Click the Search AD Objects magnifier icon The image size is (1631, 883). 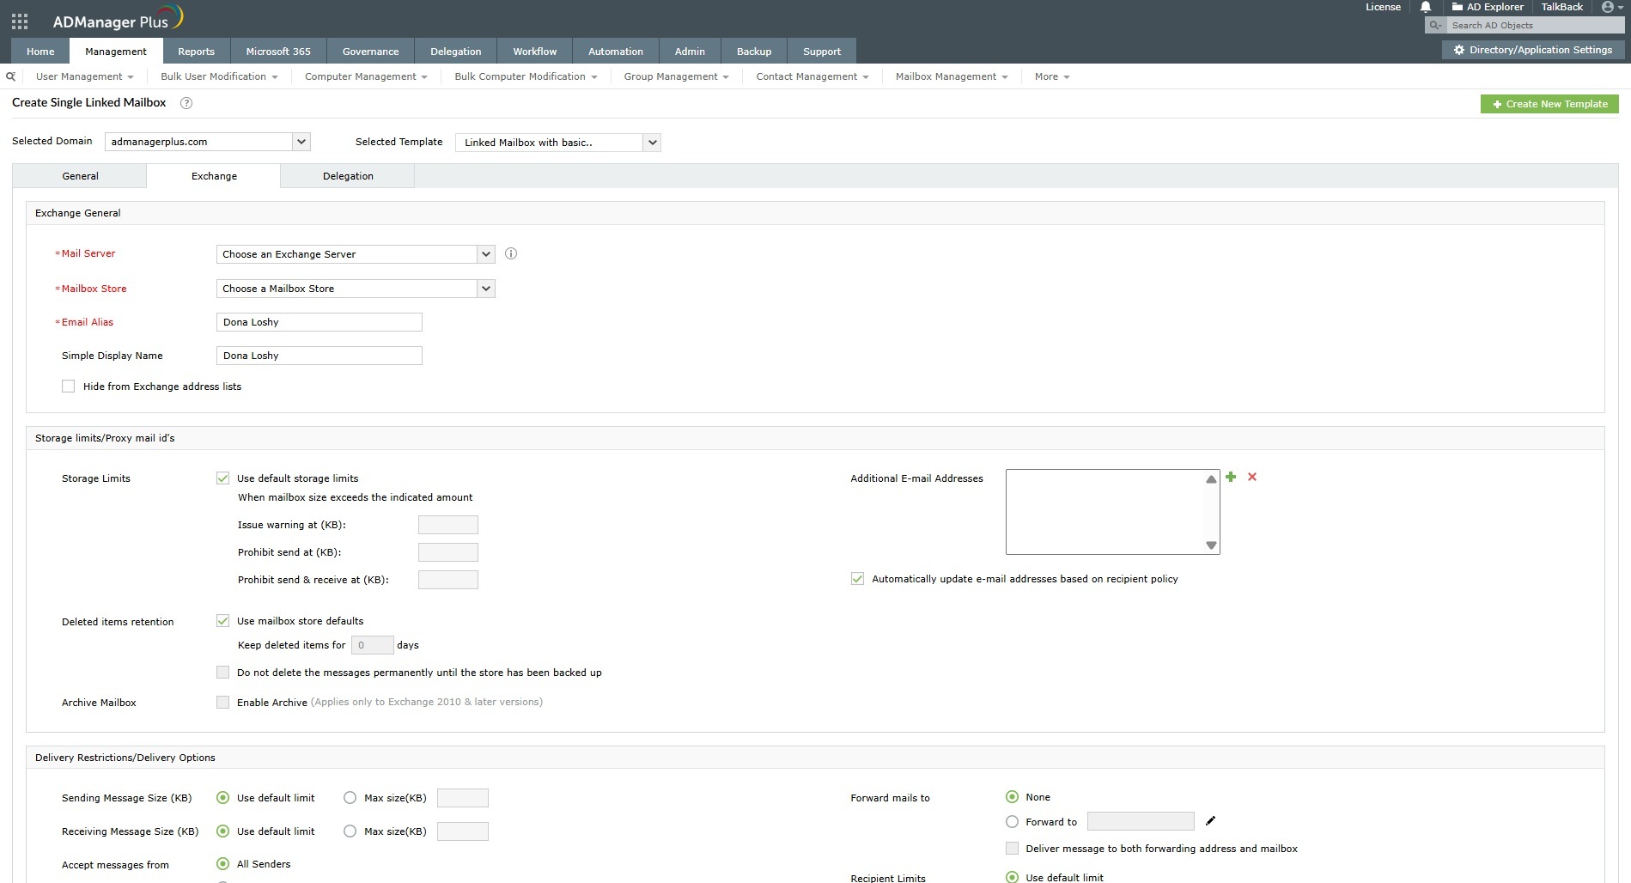(x=1435, y=25)
